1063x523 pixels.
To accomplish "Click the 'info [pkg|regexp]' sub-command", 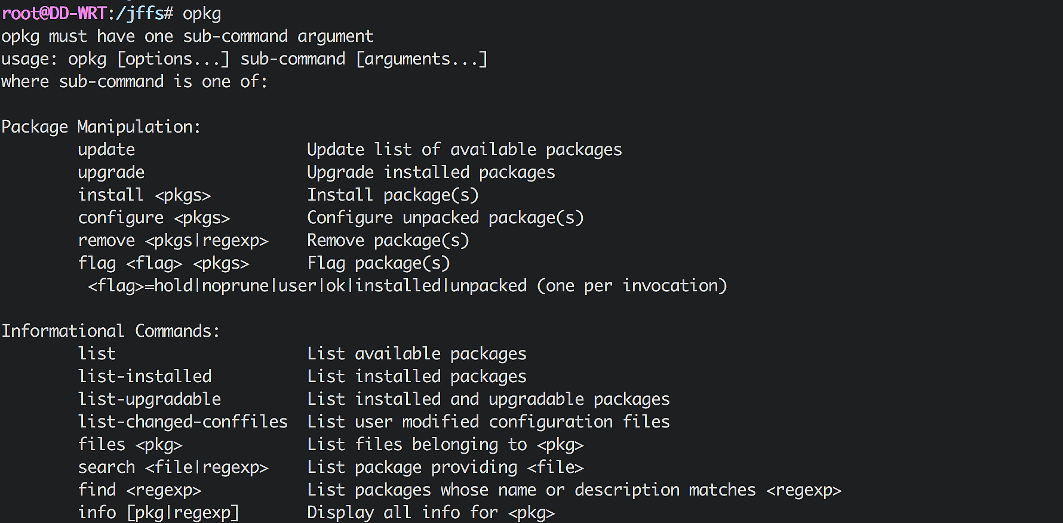I will (x=159, y=513).
